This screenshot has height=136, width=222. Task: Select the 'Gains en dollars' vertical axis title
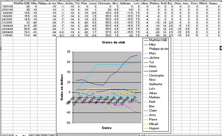point(62,87)
